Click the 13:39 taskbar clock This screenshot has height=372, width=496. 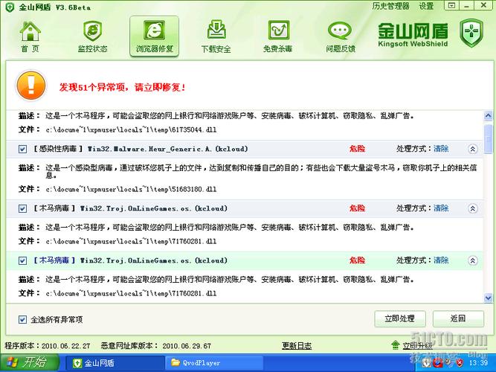[x=478, y=362]
